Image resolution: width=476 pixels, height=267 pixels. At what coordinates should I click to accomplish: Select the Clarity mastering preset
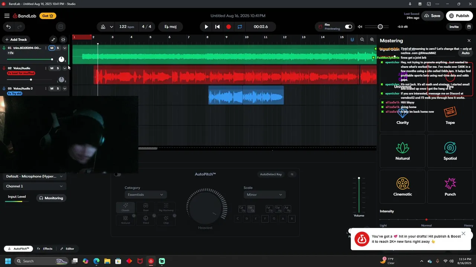tap(402, 115)
